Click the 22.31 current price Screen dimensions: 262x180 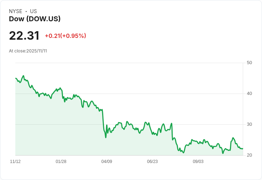click(24, 36)
